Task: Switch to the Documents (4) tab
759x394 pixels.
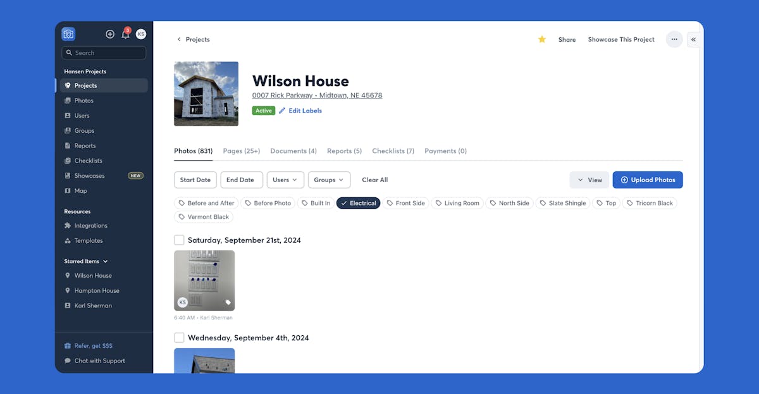Action: pos(293,151)
